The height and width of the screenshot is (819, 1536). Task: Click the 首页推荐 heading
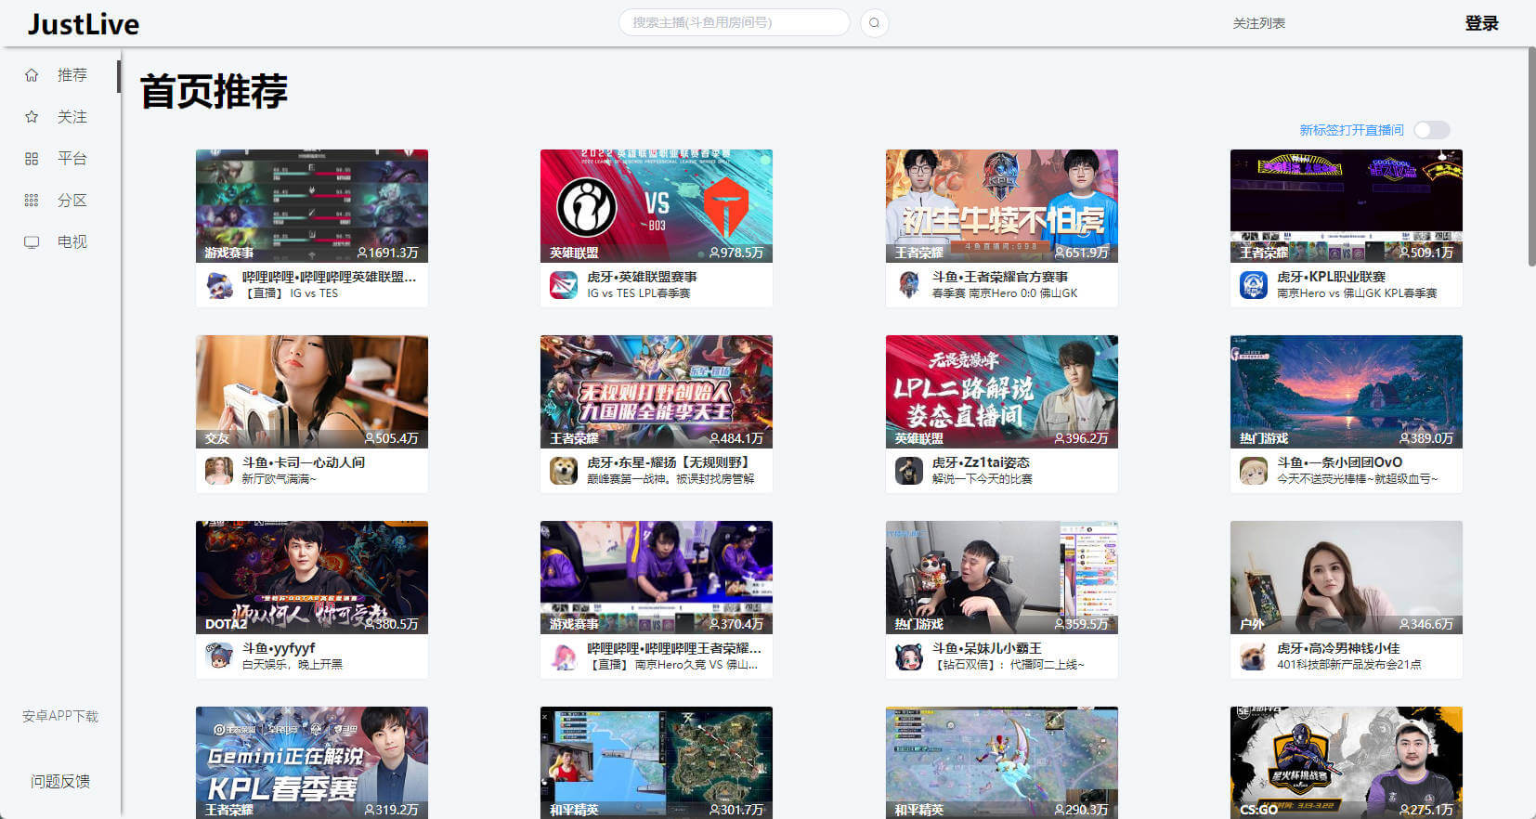point(214,91)
